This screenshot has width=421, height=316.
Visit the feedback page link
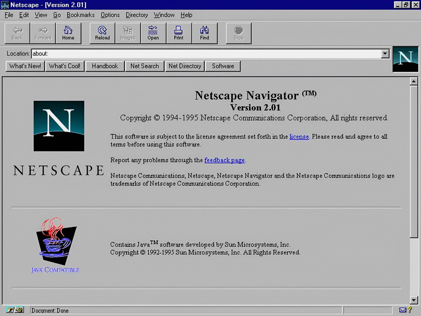[x=224, y=160]
